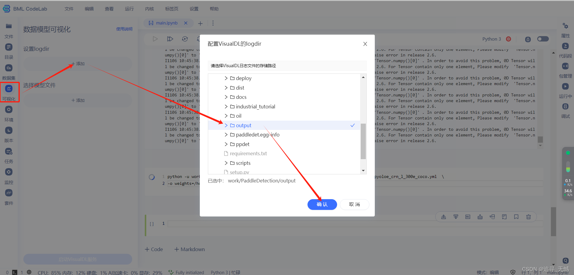This screenshot has height=275, width=574.
Task: Open the 代码段 code snippets panel icon
Action: point(565,46)
